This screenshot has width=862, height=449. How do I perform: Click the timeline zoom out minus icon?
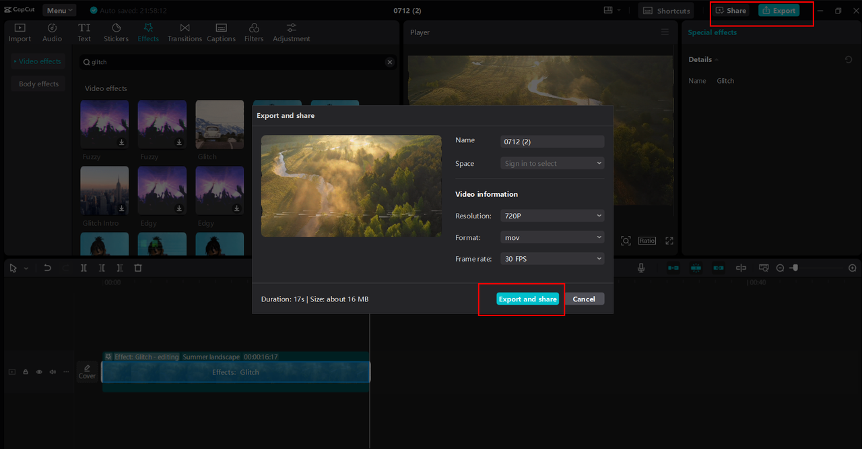pyautogui.click(x=780, y=268)
